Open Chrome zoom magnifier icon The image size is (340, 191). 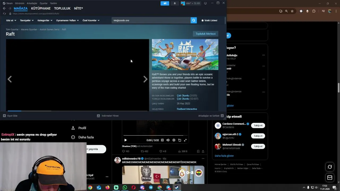point(286,11)
